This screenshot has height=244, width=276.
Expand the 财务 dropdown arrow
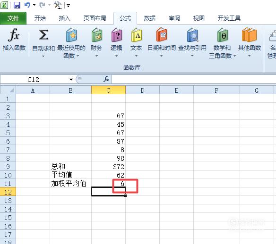pos(96,56)
